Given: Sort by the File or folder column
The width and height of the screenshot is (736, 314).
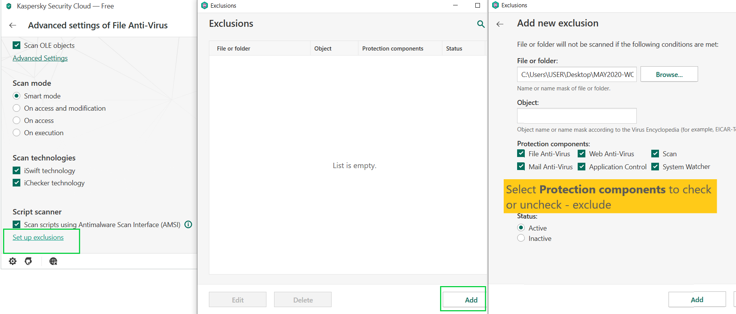Looking at the screenshot, I should coord(233,49).
